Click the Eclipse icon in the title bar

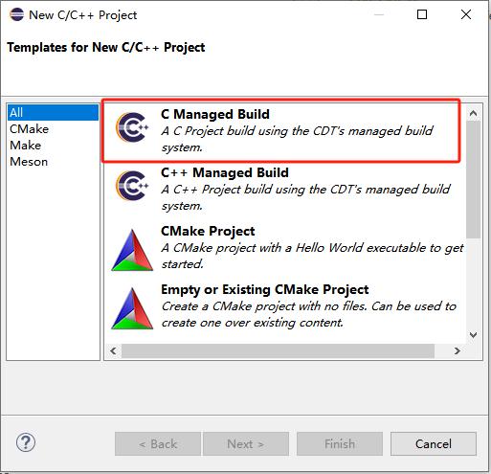[16, 14]
